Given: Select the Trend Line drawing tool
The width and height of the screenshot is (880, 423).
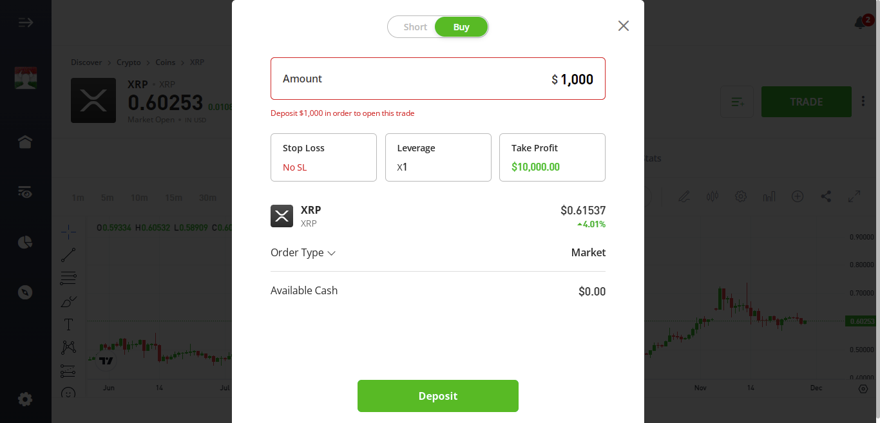Looking at the screenshot, I should [x=68, y=254].
